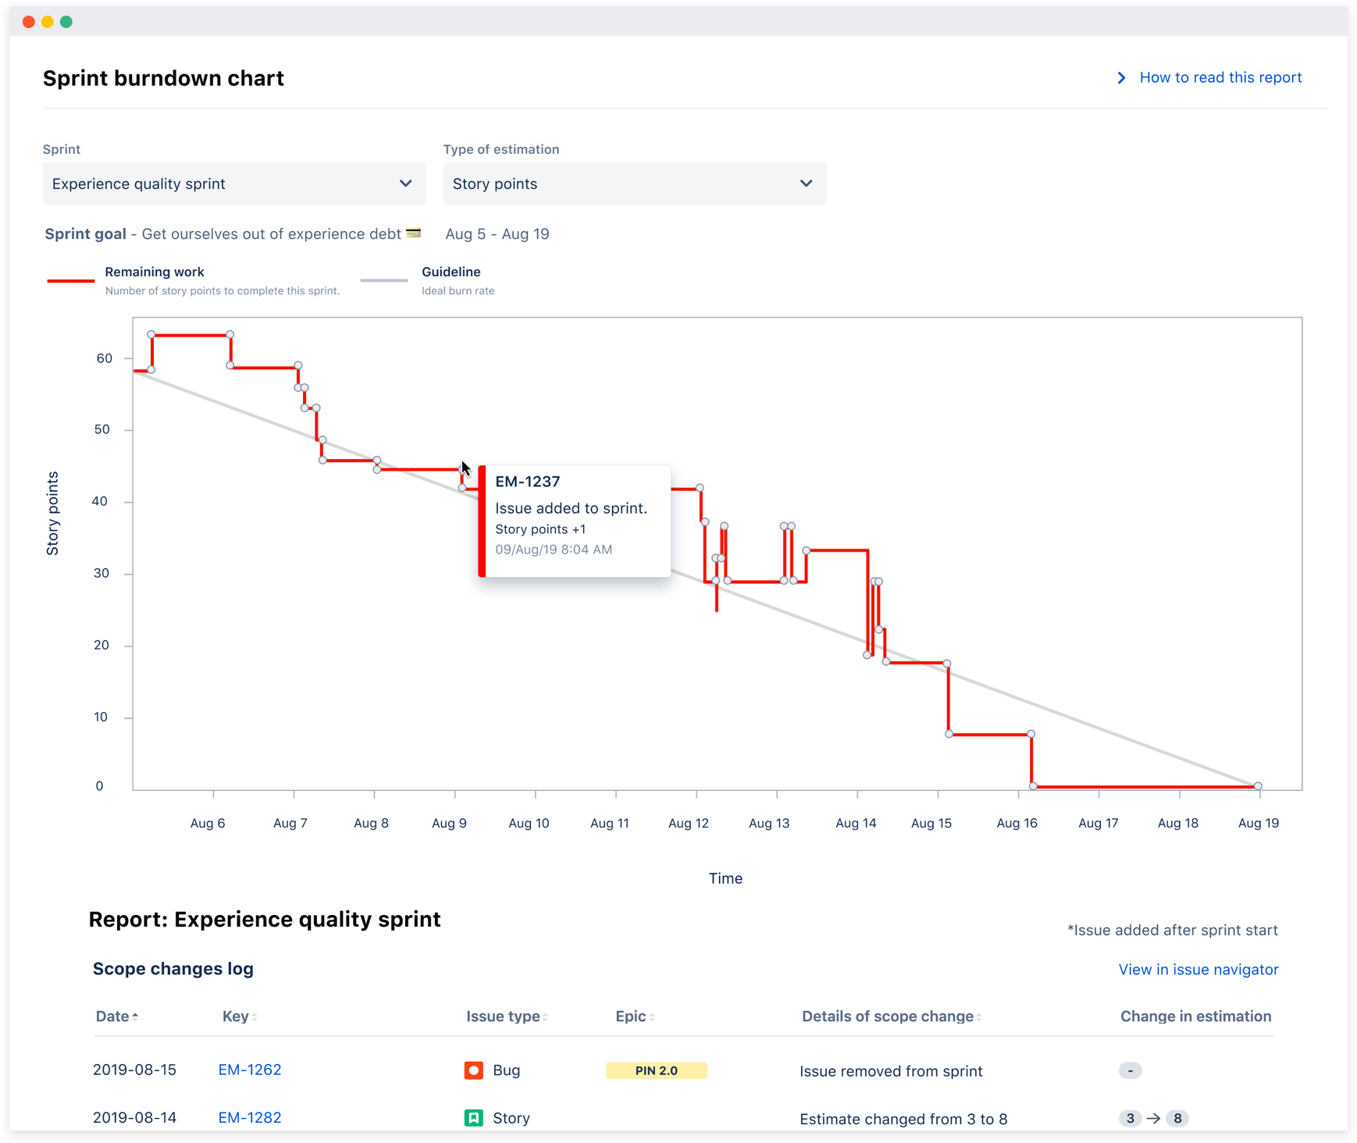Viewport: 1357px width, 1143px height.
Task: Click the Story issue type icon
Action: click(x=474, y=1118)
